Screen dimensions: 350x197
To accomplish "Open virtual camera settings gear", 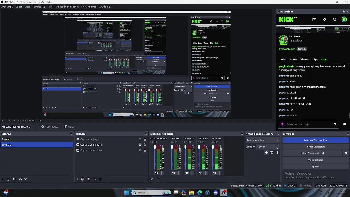I will click(346, 153).
